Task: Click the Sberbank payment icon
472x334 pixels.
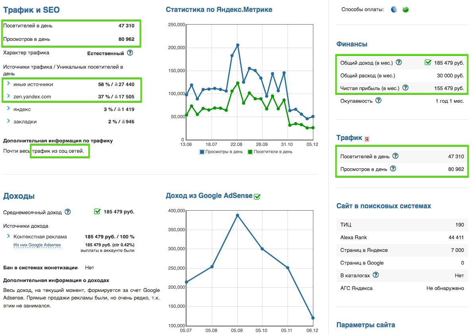Action: (406, 10)
